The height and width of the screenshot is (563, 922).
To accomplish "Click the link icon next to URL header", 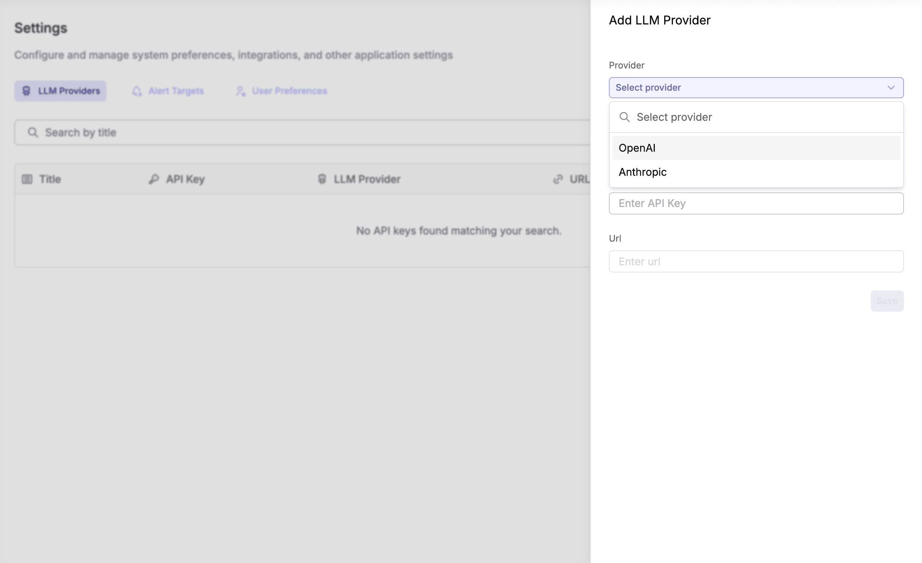I will 558,179.
